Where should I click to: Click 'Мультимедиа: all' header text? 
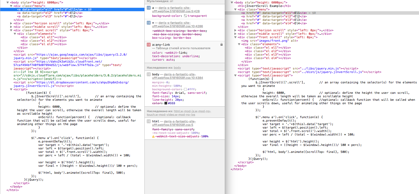point(160,1)
